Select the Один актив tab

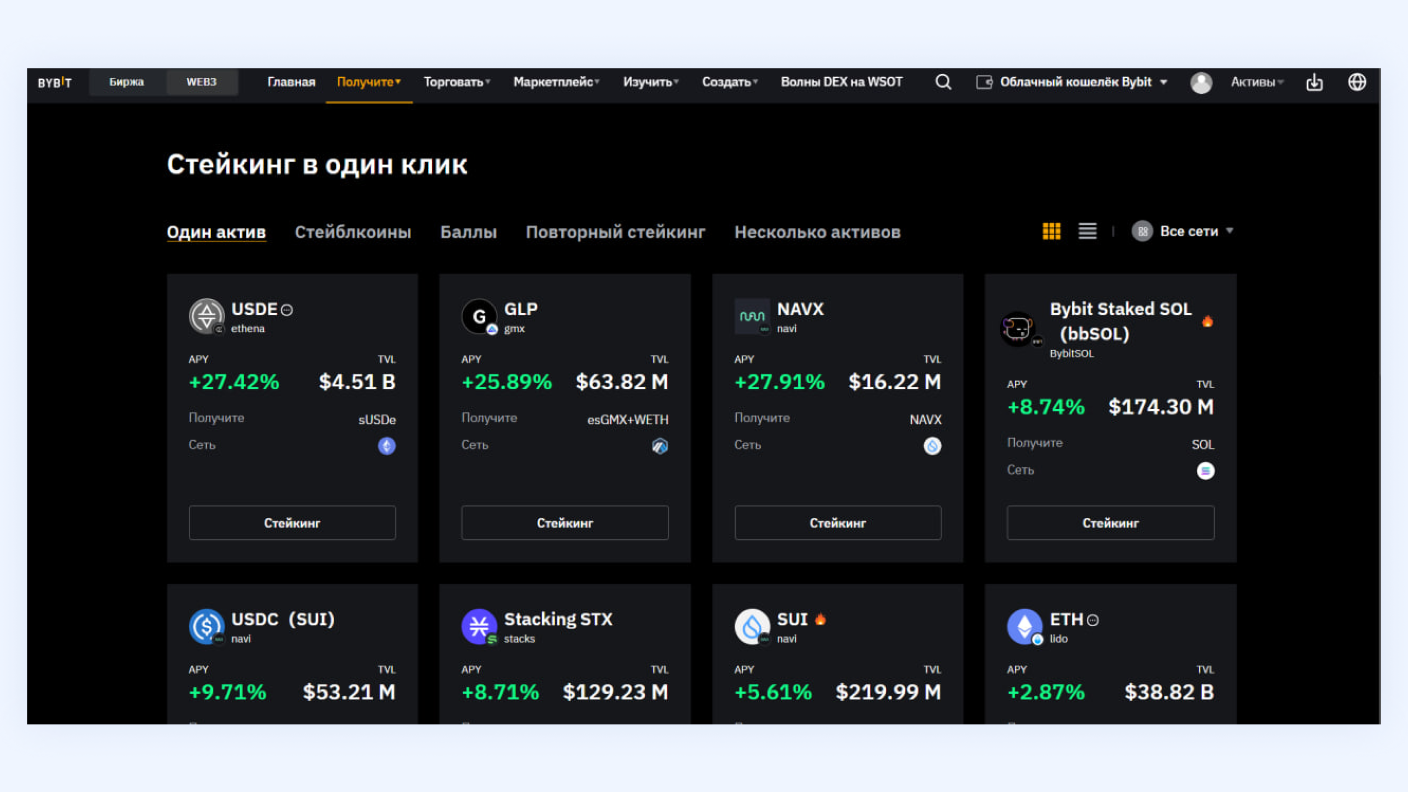tap(217, 232)
